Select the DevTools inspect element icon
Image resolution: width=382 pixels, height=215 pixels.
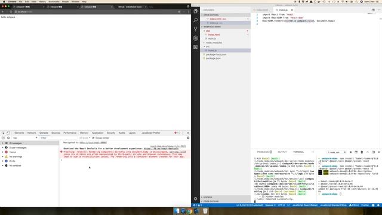pos(3,133)
